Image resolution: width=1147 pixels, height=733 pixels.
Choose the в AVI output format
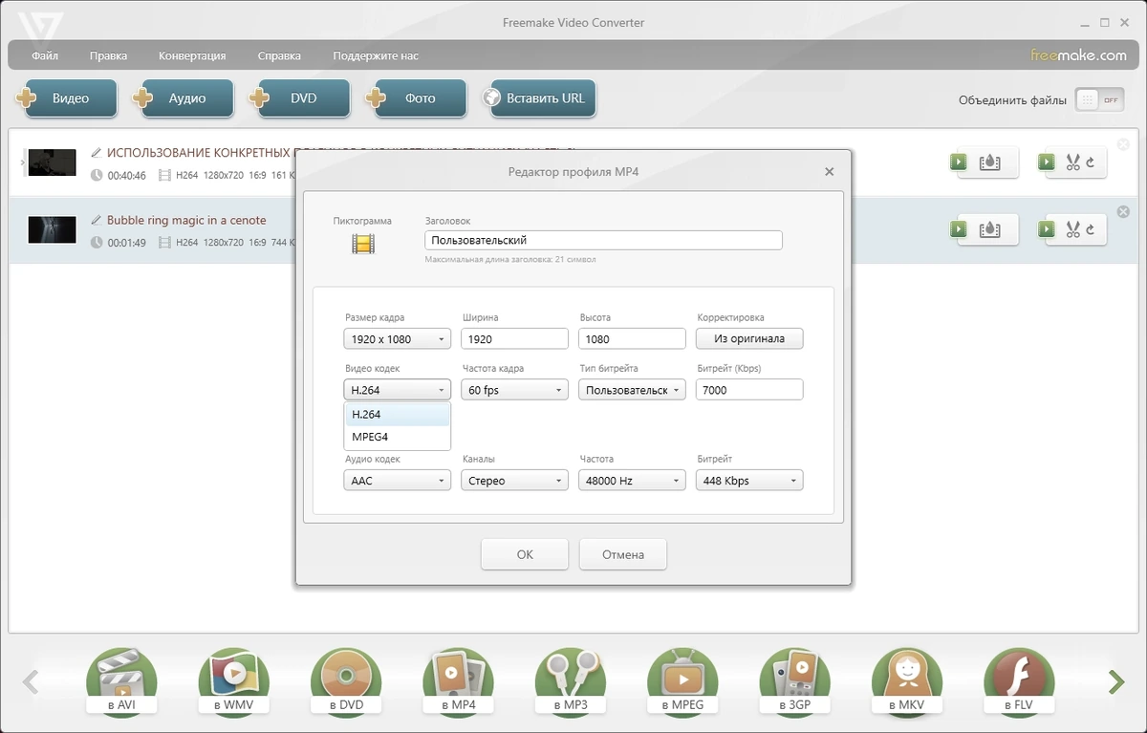[x=121, y=683]
